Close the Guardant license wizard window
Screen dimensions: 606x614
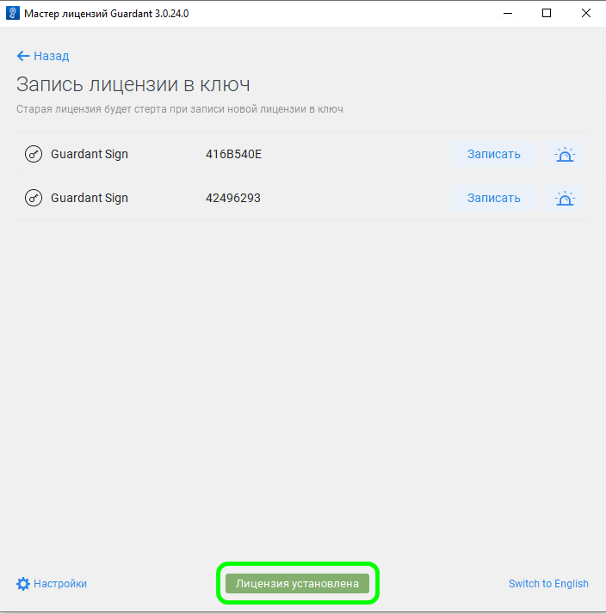(586, 13)
